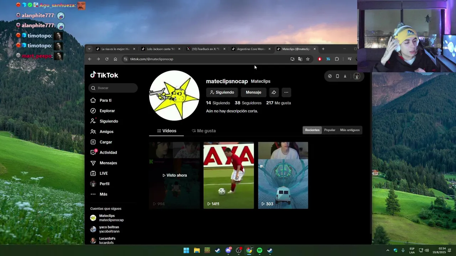The height and width of the screenshot is (256, 456).
Task: Open the football video with 1411 views
Action: point(229,175)
